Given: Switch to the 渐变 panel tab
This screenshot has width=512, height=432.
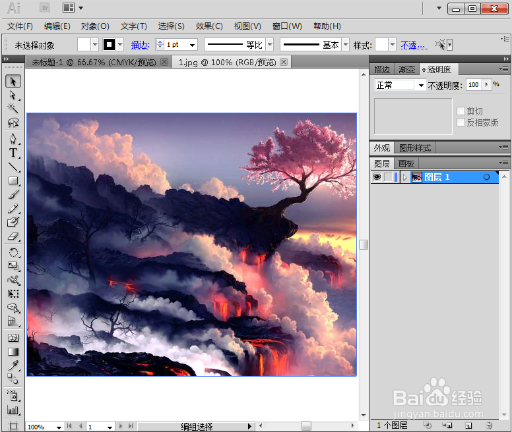Looking at the screenshot, I should pos(406,69).
